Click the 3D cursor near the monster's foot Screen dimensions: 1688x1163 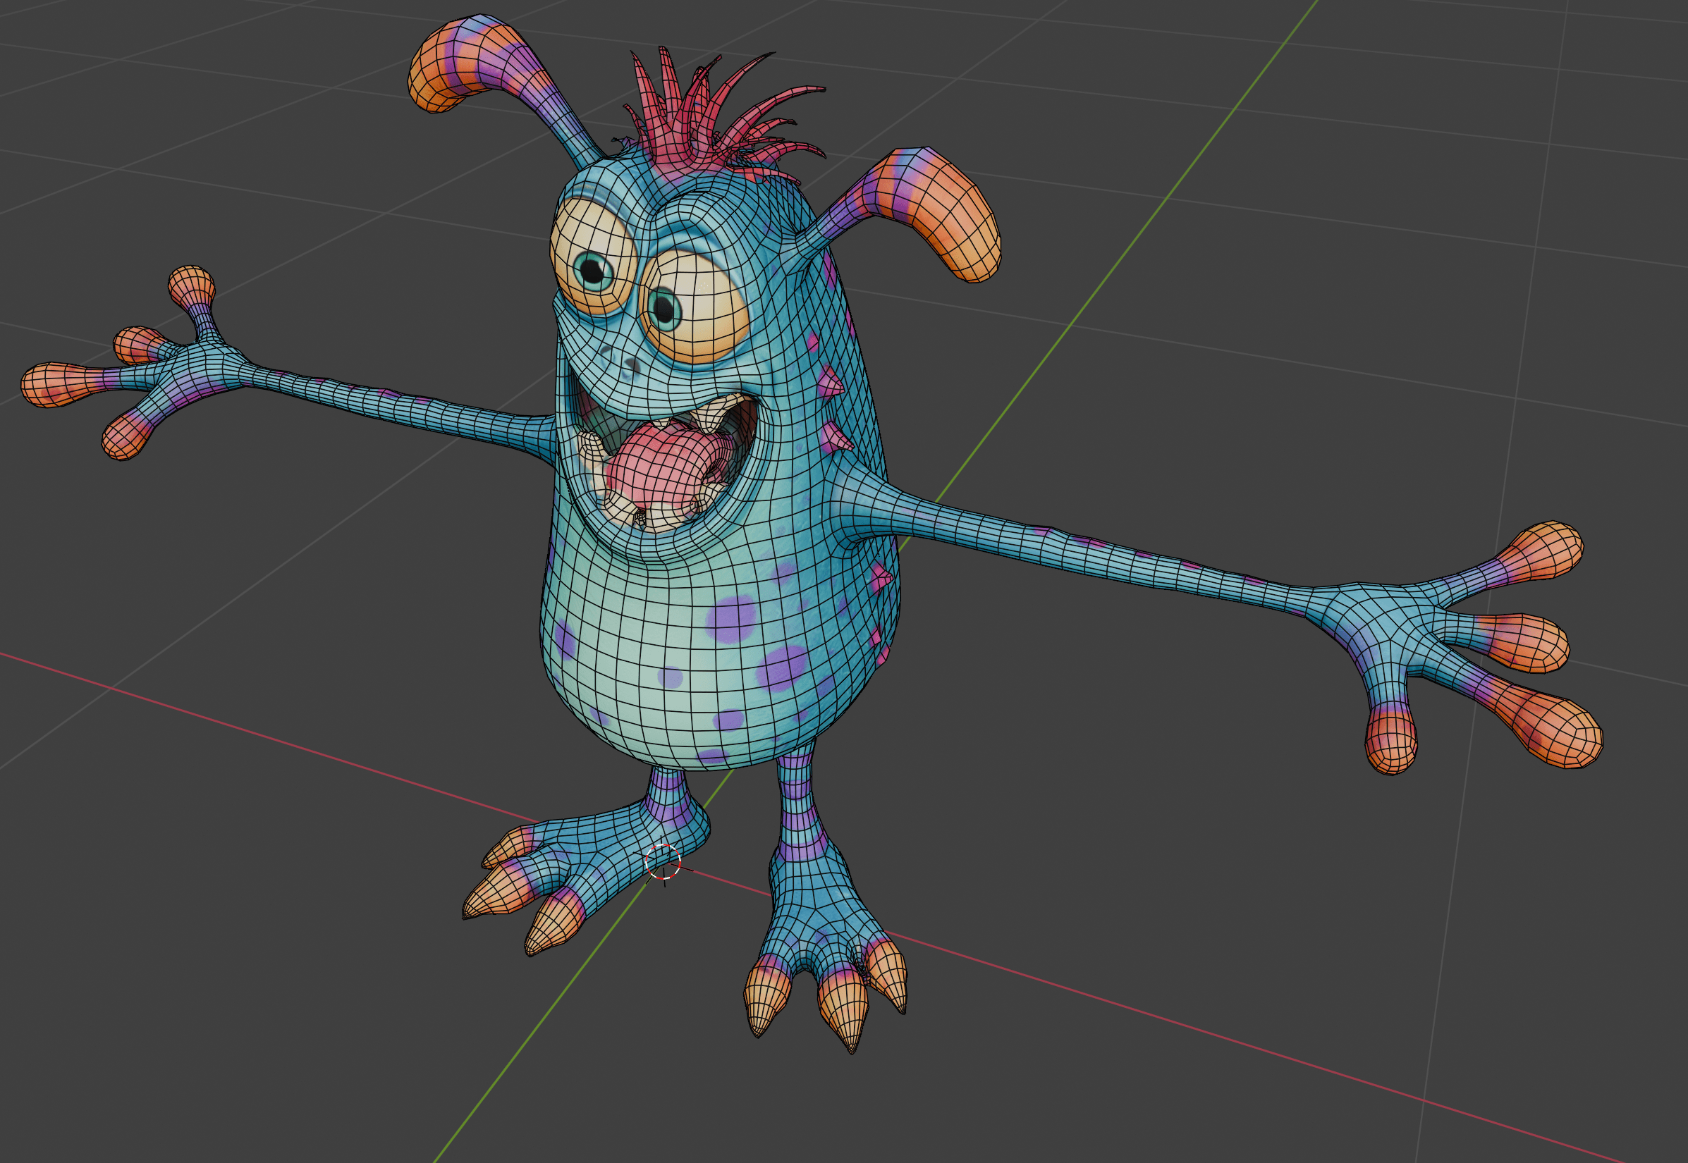click(663, 863)
